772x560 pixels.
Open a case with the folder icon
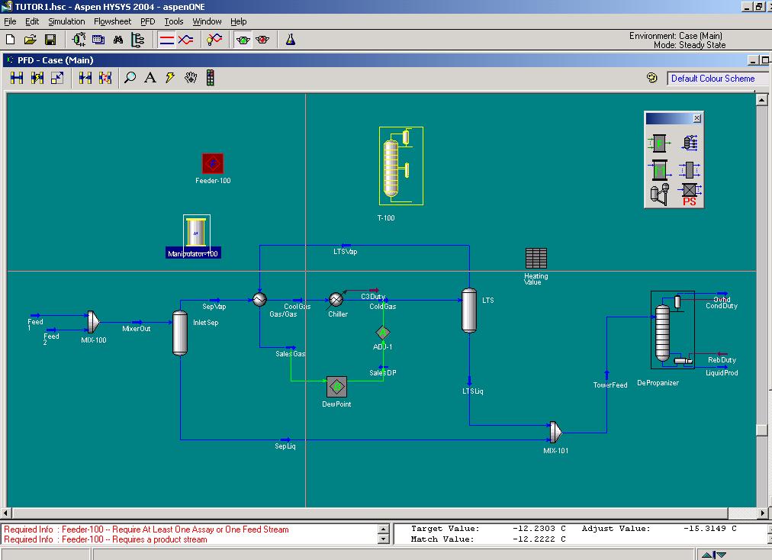point(30,40)
